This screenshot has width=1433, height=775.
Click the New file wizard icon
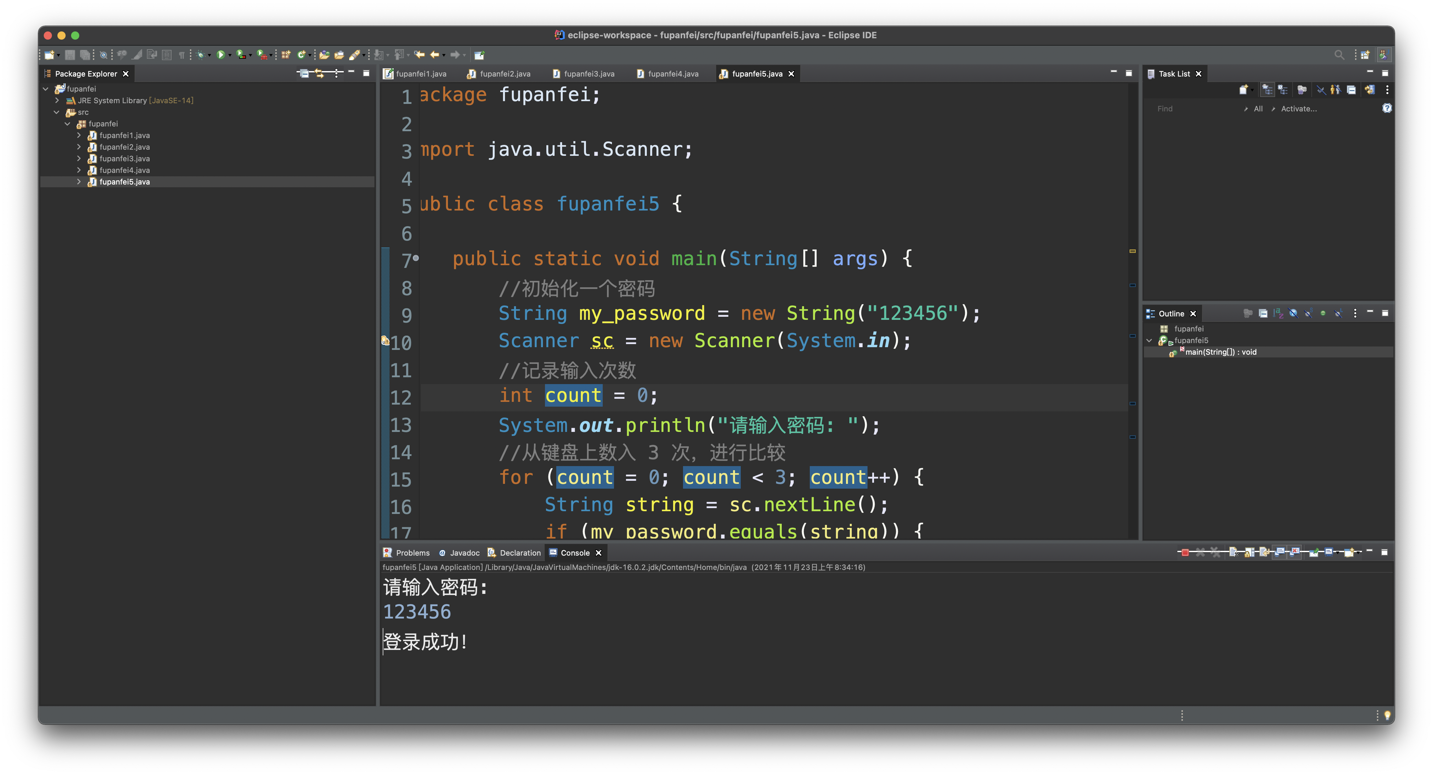click(49, 55)
